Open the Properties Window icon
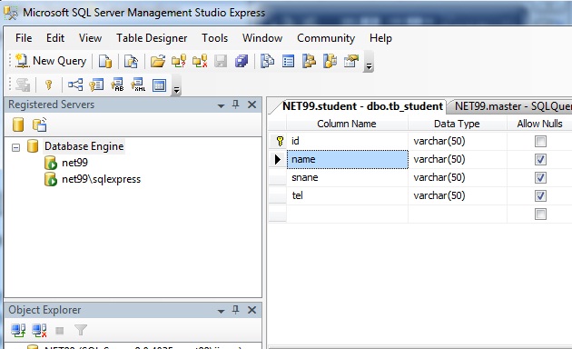 click(351, 61)
